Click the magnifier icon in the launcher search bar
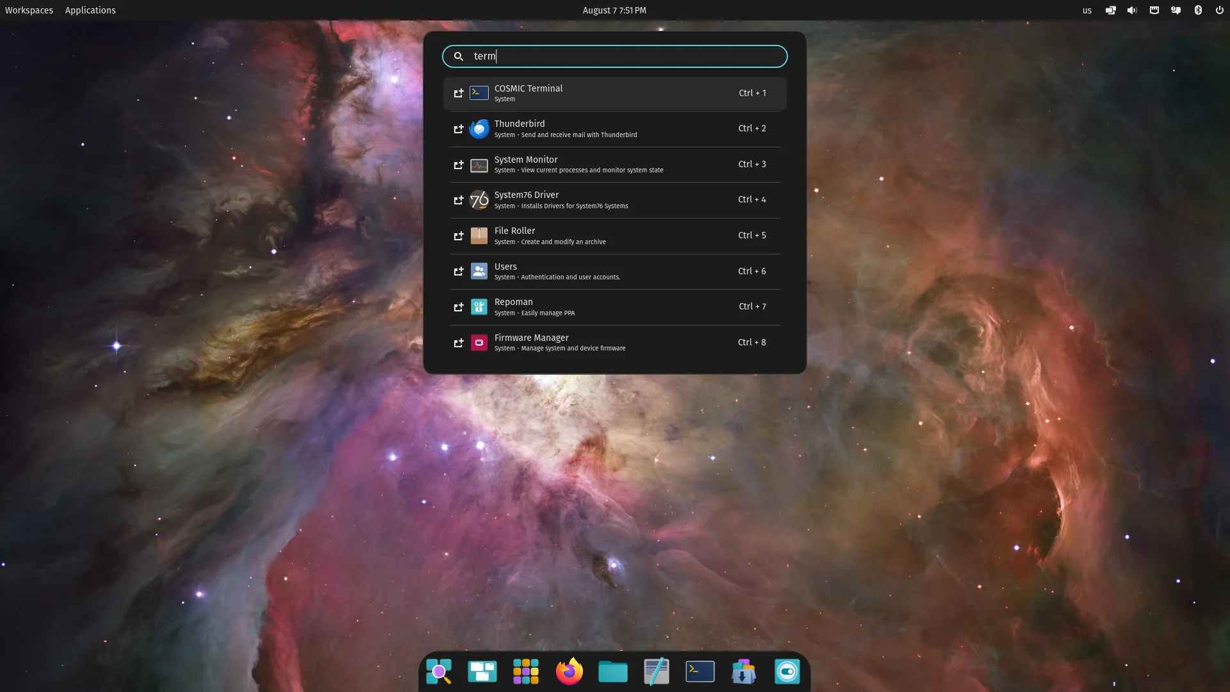 point(459,56)
